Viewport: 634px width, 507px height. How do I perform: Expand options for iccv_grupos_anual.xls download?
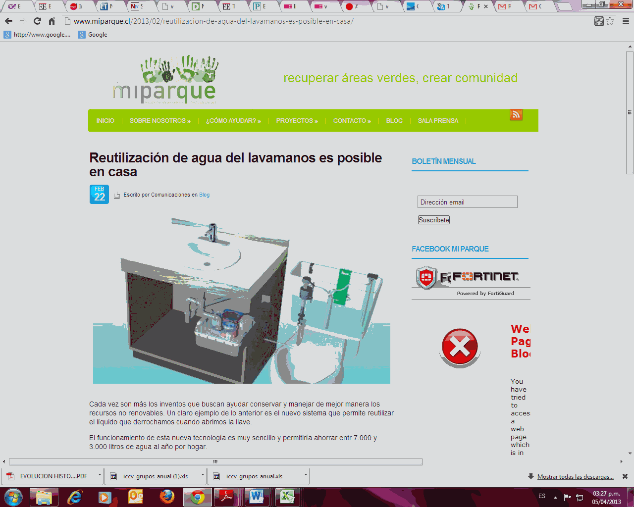306,475
